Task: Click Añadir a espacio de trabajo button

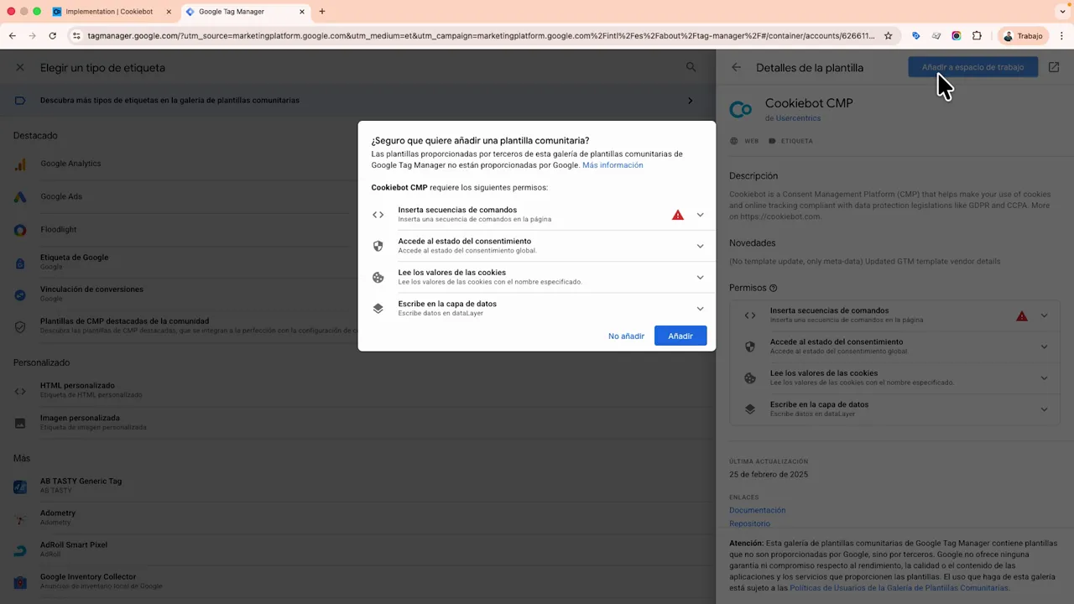Action: 972,67
